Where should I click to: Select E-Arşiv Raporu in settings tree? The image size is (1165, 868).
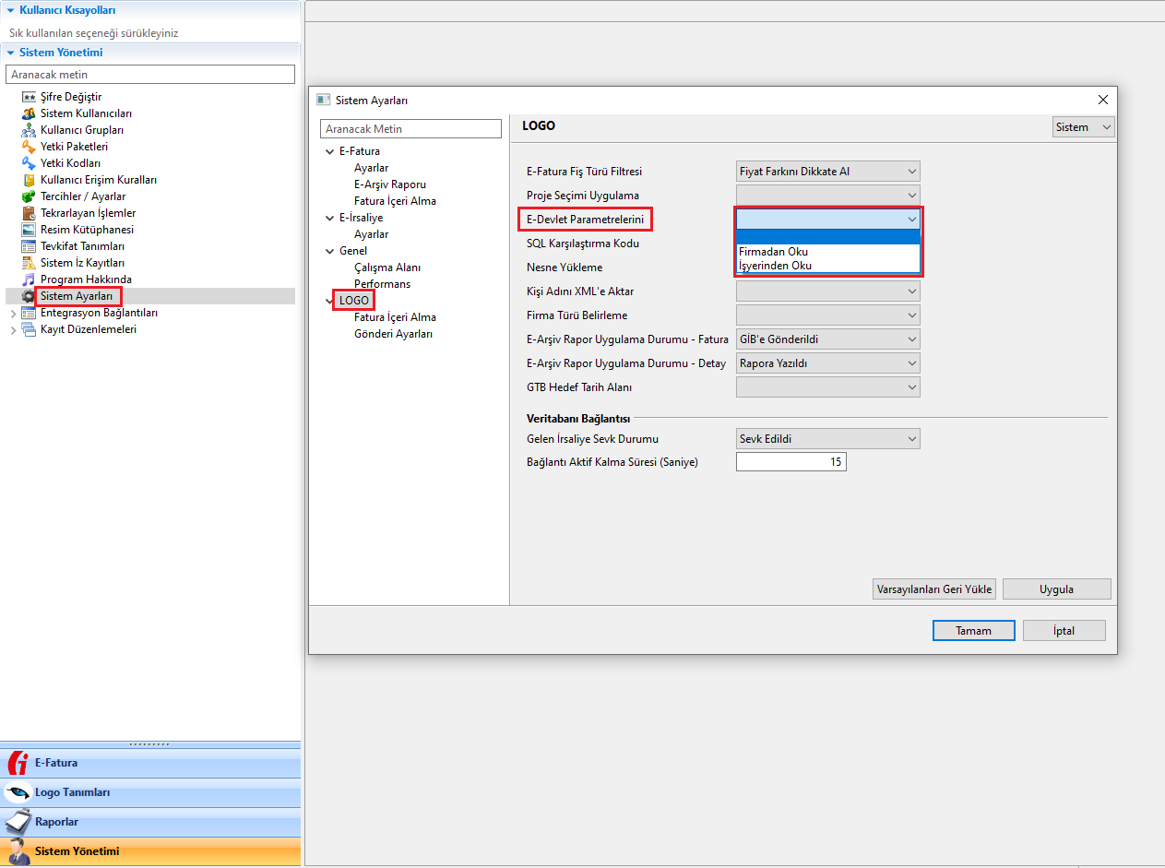coord(390,184)
